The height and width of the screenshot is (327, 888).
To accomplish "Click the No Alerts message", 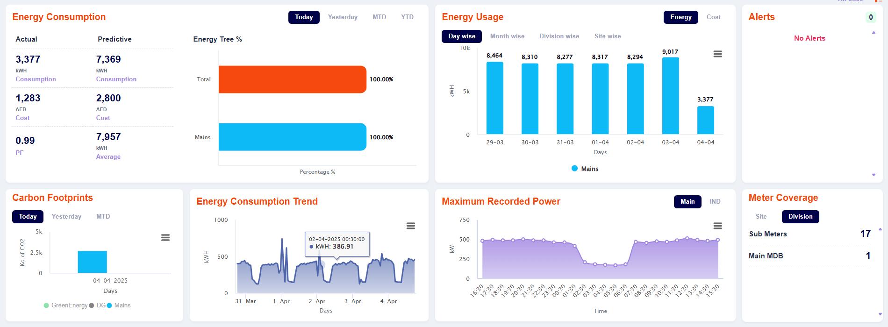I will click(x=809, y=38).
